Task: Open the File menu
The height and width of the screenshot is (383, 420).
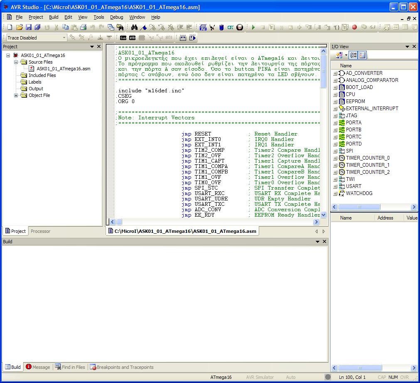Action: [19, 17]
